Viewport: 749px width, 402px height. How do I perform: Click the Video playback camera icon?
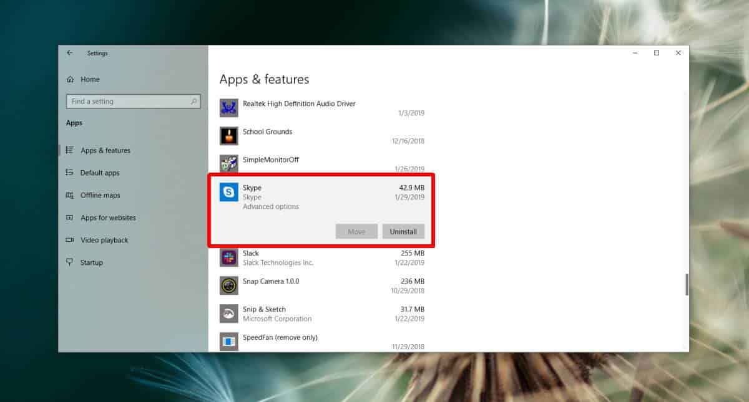click(70, 240)
